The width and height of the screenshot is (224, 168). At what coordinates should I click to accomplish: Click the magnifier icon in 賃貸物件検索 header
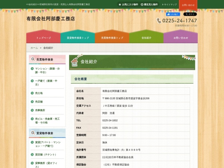[x=33, y=133]
